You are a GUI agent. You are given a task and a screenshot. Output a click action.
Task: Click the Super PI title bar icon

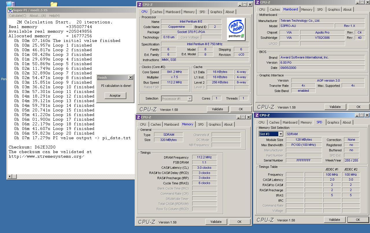tap(10, 10)
